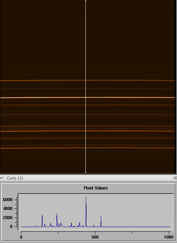Grab the bottom endpoint handle of the cut line

click(86, 172)
